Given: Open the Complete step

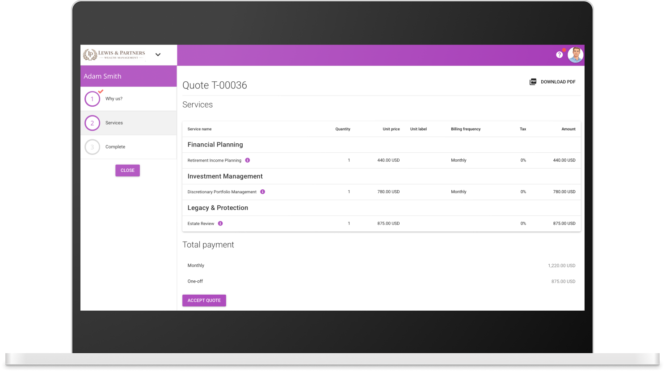Looking at the screenshot, I should point(115,147).
